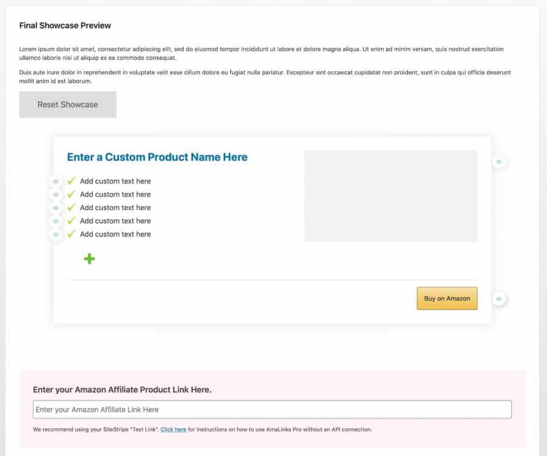Toggle visibility eye for the second bullet point
This screenshot has height=456, width=547.
point(55,195)
